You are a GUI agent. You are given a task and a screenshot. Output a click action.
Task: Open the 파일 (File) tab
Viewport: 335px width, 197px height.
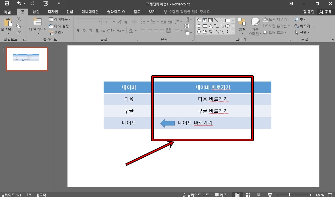tap(7, 12)
